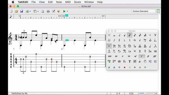Click the E[3] status bar field
This screenshot has width=169, height=95.
click(131, 93)
